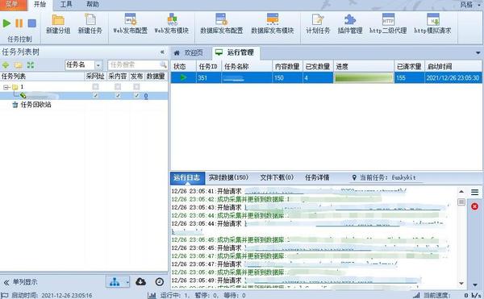Viewport: 484px width, 299px height.
Task: Collapse group 1 in task tree
Action: (6, 87)
